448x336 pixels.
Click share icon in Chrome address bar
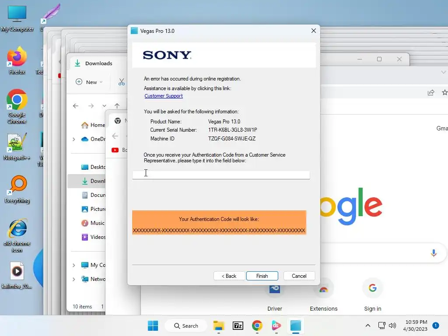coord(431,92)
